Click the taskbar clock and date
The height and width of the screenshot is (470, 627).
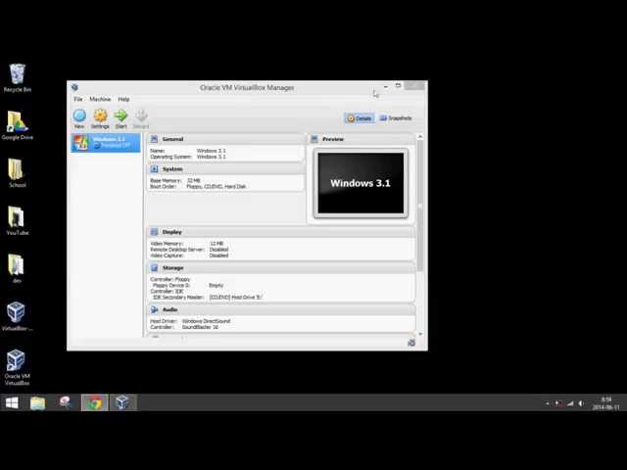tap(605, 403)
